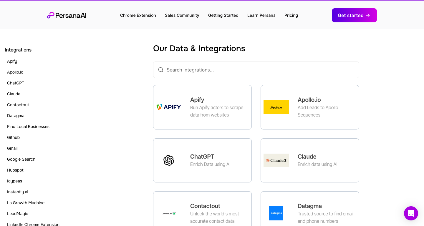Click the blue Datagma logo
424x226 pixels.
point(276,213)
